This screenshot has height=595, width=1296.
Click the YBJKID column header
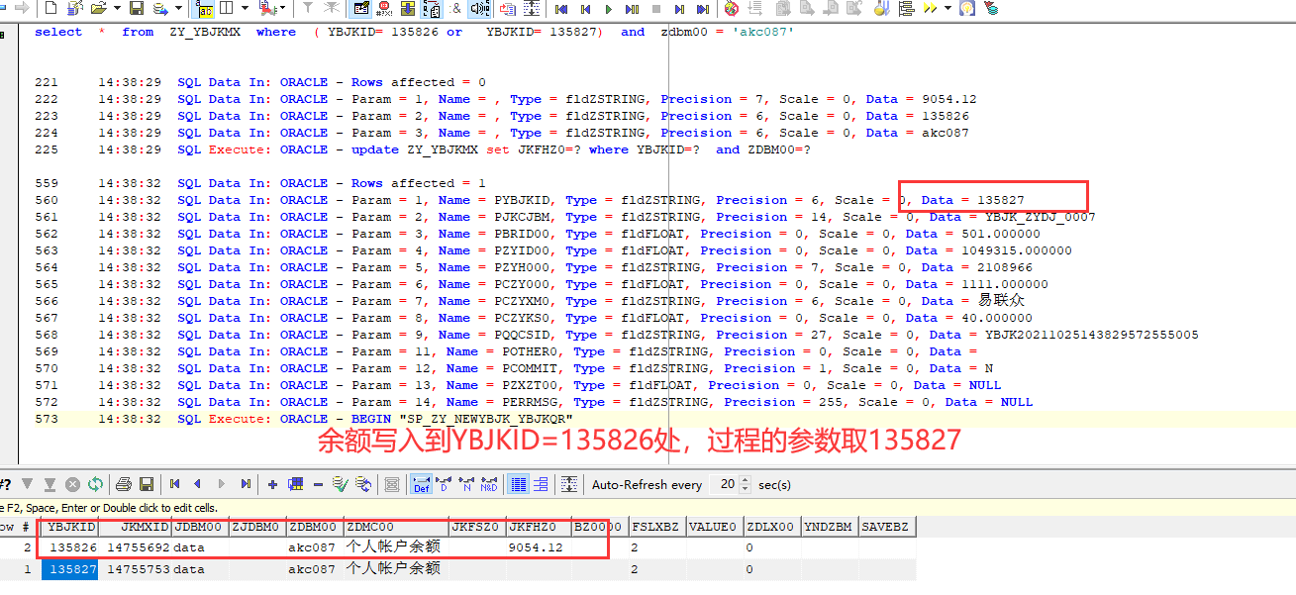pyautogui.click(x=69, y=527)
